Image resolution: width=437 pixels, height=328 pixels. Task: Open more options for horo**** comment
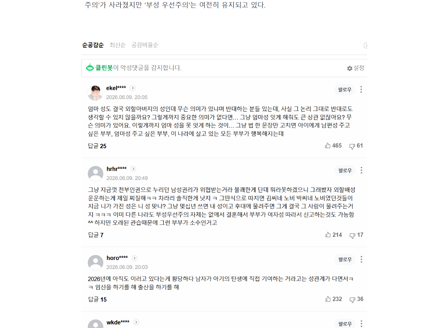coord(361,259)
